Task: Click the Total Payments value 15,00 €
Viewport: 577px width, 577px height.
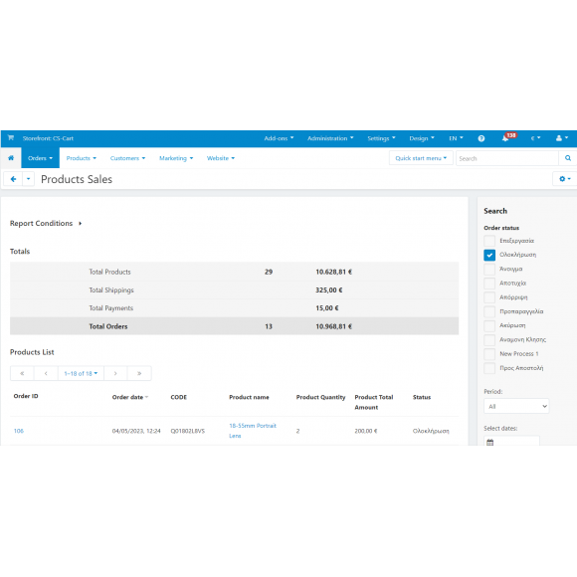Action: pos(326,308)
